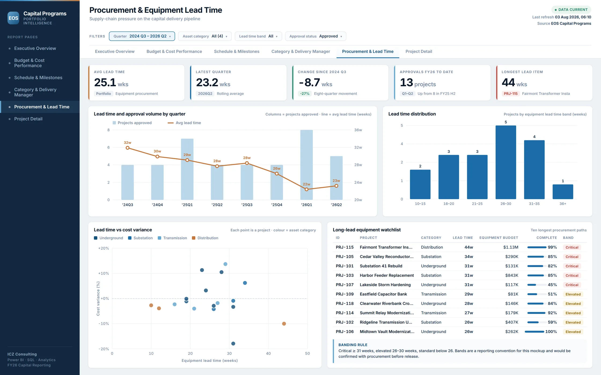Select Category & Delivery Manager tab
The image size is (601, 375).
click(300, 51)
